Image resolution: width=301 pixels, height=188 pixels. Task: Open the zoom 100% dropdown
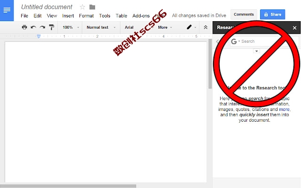point(71,27)
